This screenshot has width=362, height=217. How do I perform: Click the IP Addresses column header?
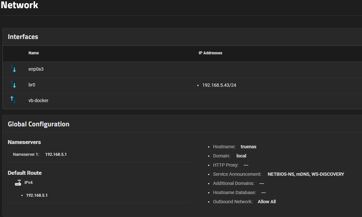click(210, 53)
